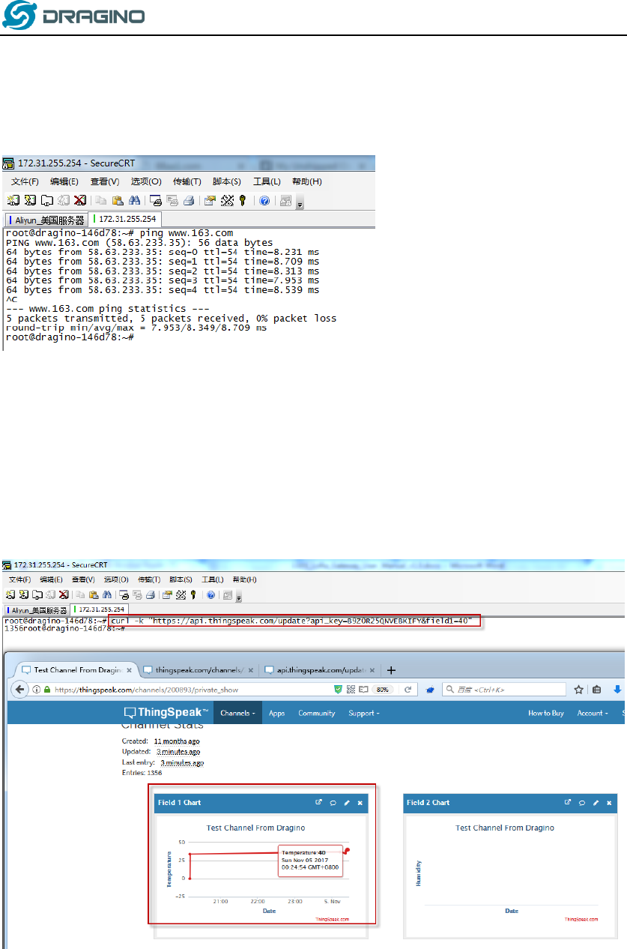This screenshot has width=627, height=949.
Task: Click red Disconnect icon in lower SecureCRT toolbar
Action: pyautogui.click(x=63, y=594)
